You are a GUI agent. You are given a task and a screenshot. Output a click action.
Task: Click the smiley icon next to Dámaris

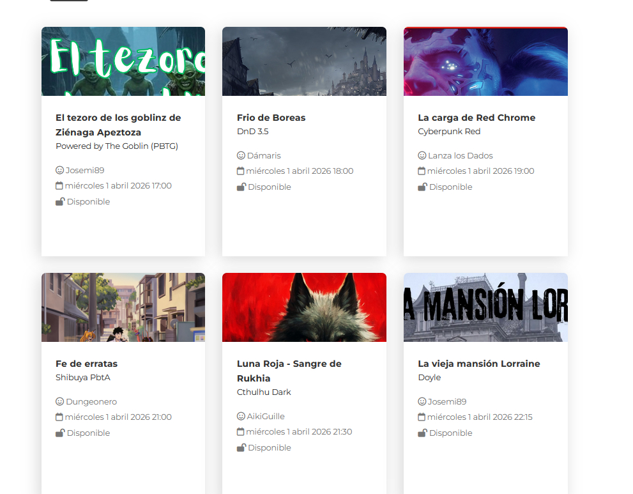point(241,156)
